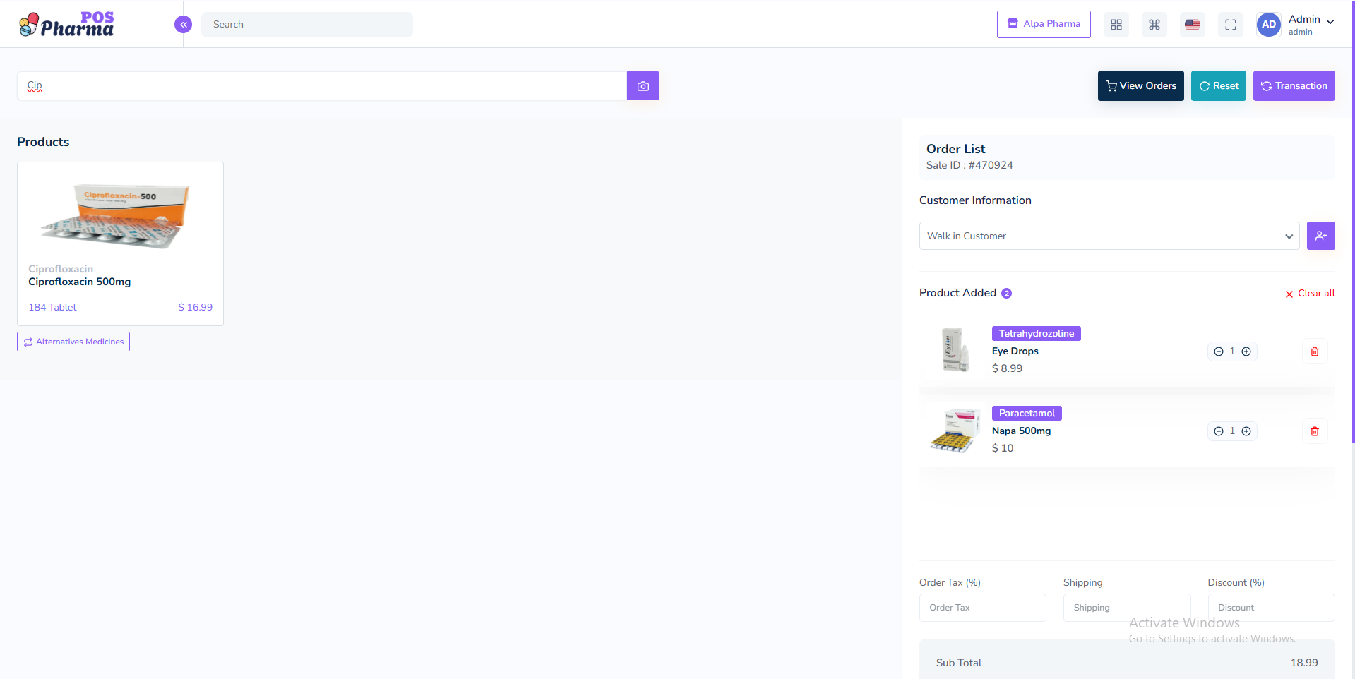Remove Napa 500mg using trash icon
The image size is (1355, 679).
click(1314, 431)
